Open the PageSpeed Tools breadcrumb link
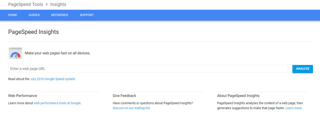The image size is (320, 120). tap(26, 4)
